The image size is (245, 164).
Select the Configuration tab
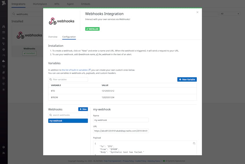pos(69,37)
